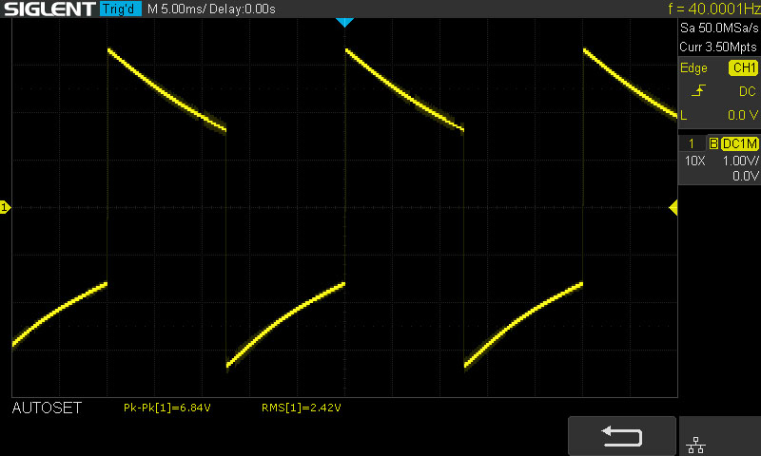Click the Pk-Pk[1]=6.84V measurement

click(167, 408)
